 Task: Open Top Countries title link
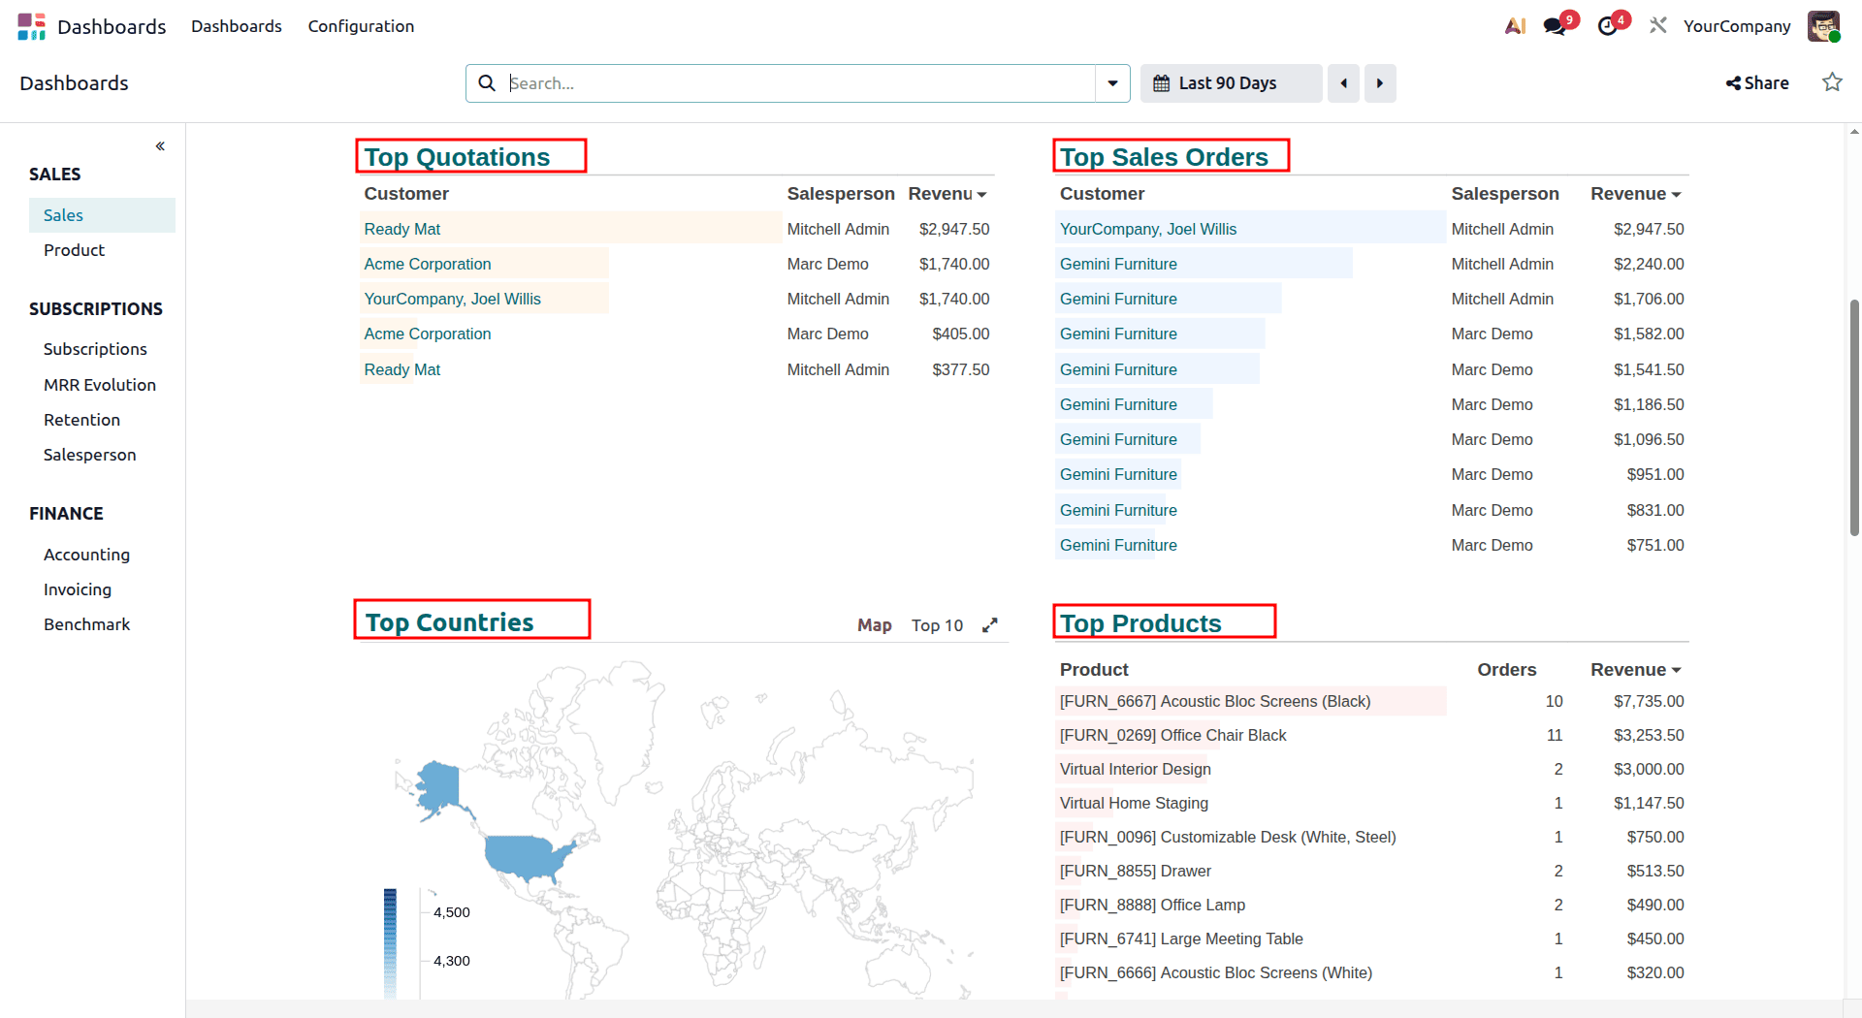pyautogui.click(x=449, y=622)
